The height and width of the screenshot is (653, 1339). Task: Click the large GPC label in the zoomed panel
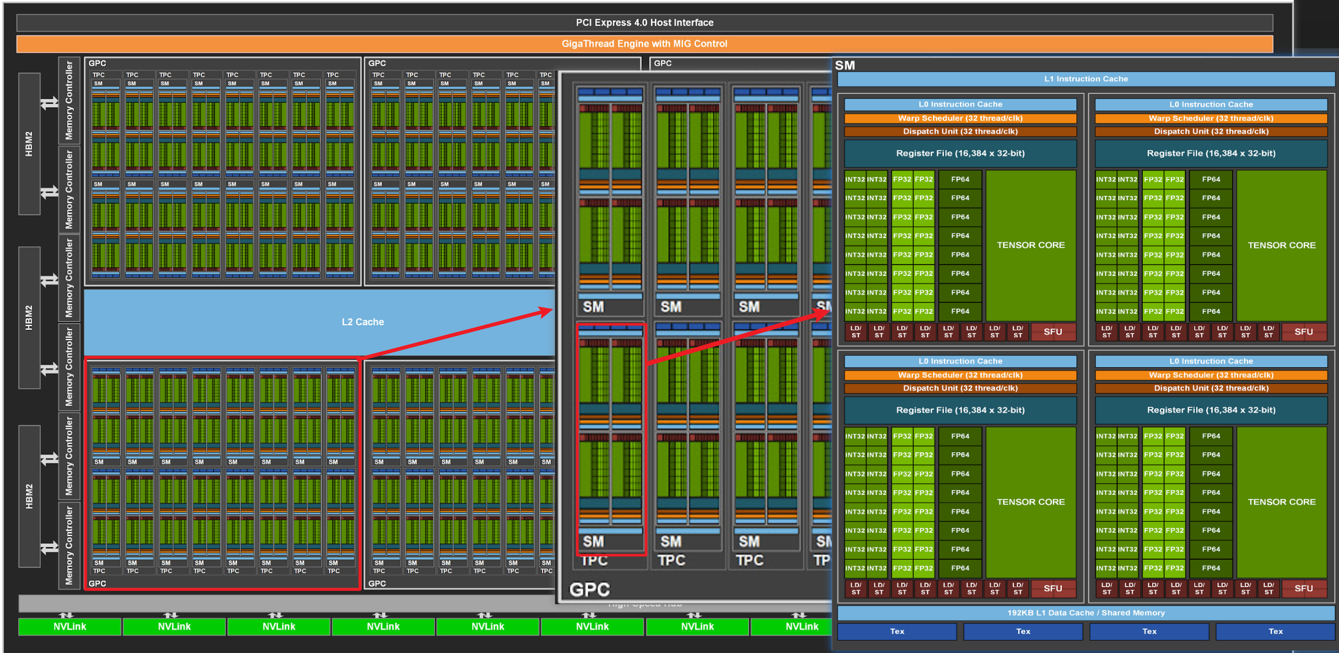point(589,590)
